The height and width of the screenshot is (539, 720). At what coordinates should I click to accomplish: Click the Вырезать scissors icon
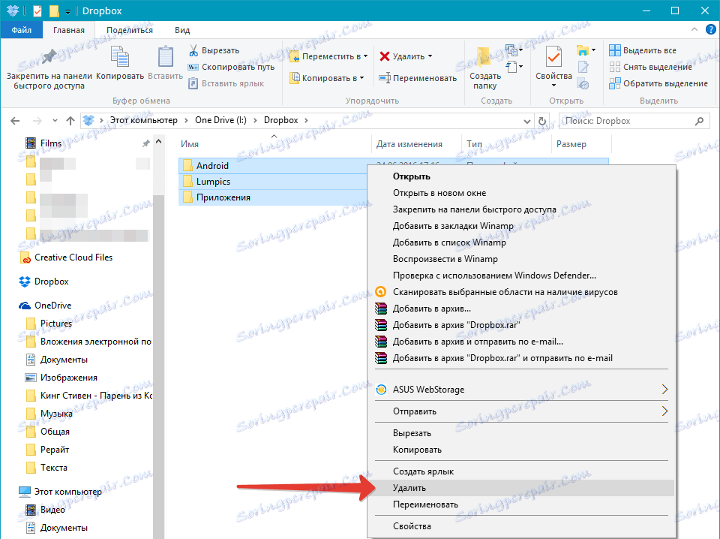[x=193, y=50]
